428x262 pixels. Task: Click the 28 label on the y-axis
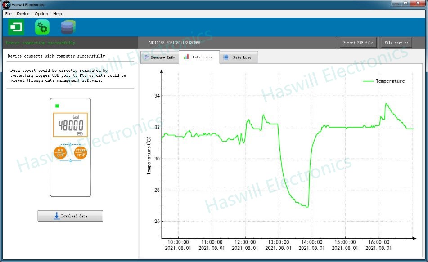157,190
